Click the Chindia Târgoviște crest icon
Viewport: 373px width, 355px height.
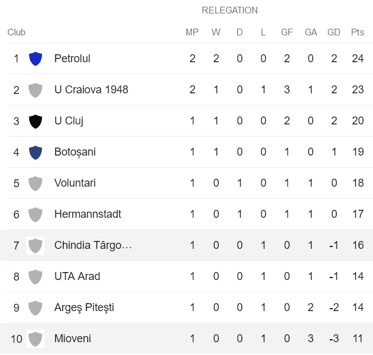(35, 245)
